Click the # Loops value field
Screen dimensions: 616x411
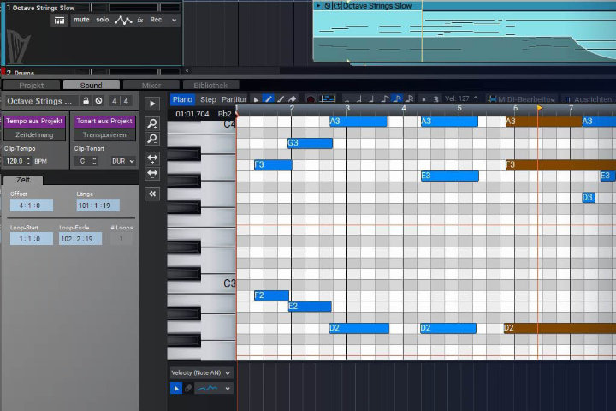[121, 239]
